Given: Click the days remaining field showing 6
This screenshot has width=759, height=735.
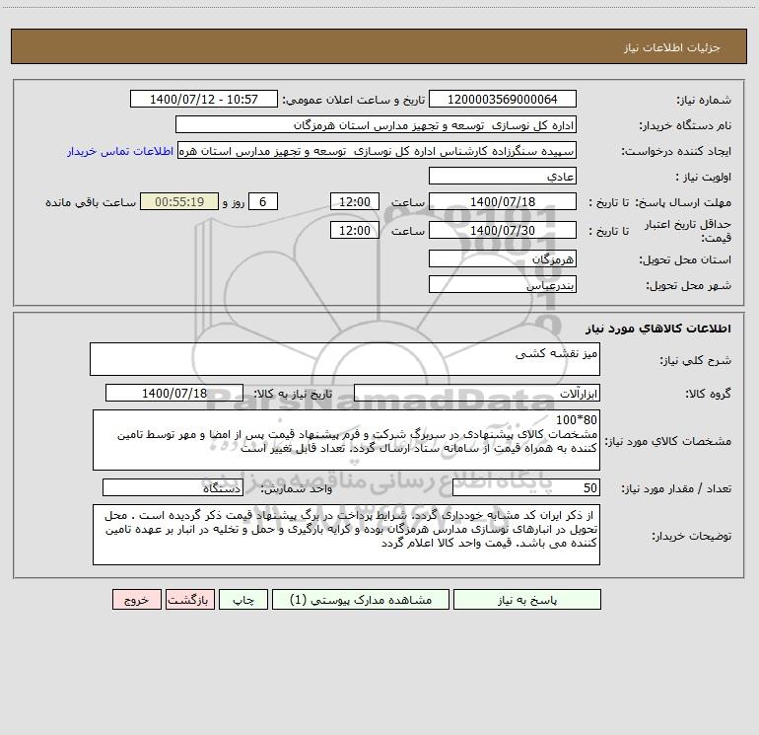Looking at the screenshot, I should [263, 201].
